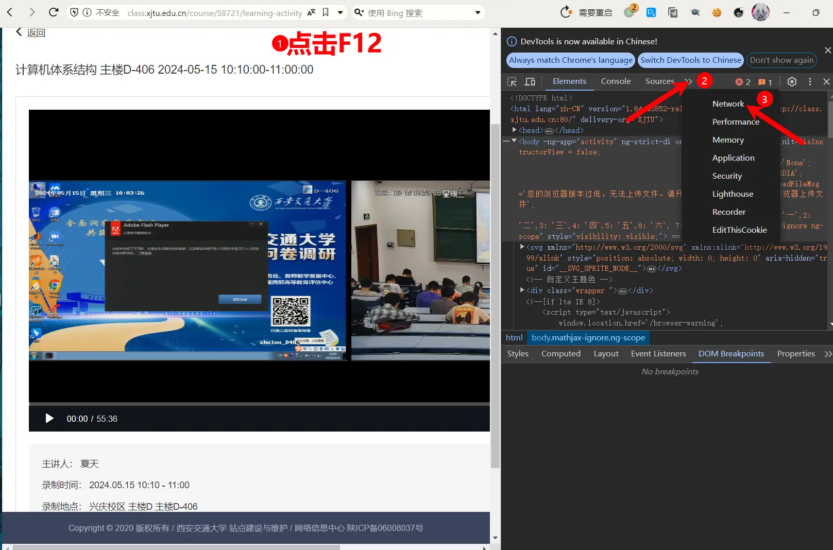The height and width of the screenshot is (550, 833).
Task: Click the 返回 back link on the page
Action: pos(30,32)
